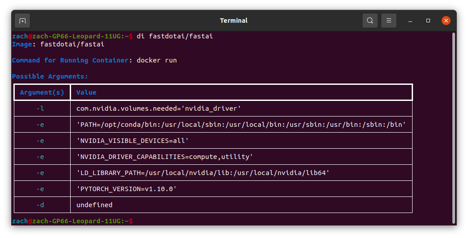Screen dimensions: 468x238
Task: Click NVIDIA_VISIBLE_DEVICES=all value
Action: click(x=132, y=141)
